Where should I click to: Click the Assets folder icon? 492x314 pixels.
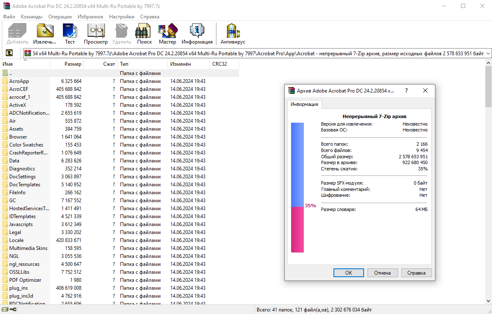click(5, 129)
